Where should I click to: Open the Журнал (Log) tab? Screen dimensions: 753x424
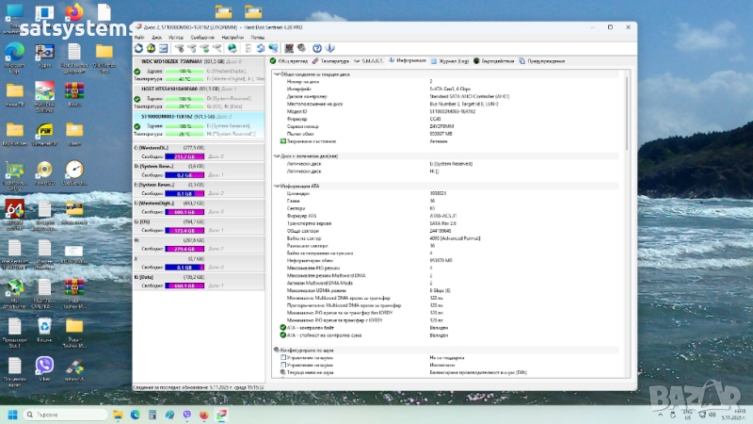click(453, 60)
